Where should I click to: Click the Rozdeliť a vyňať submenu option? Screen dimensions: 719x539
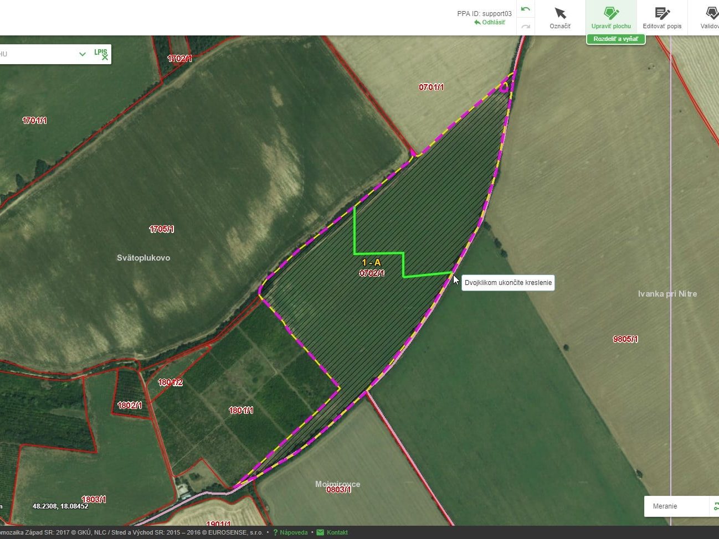(615, 39)
